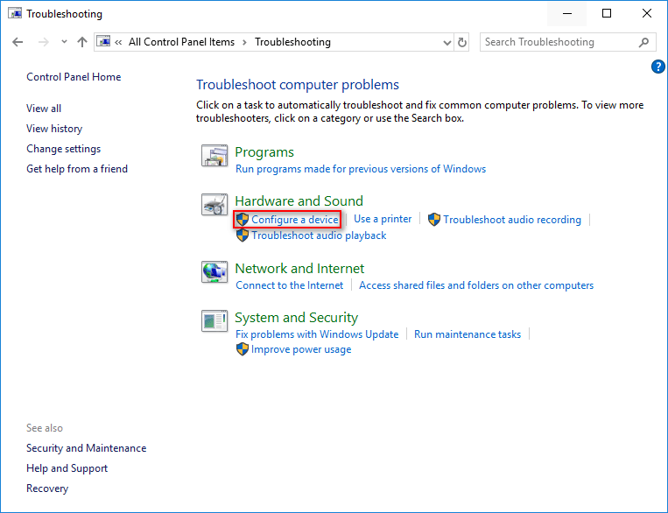
Task: Click Use a printer
Action: coord(383,219)
